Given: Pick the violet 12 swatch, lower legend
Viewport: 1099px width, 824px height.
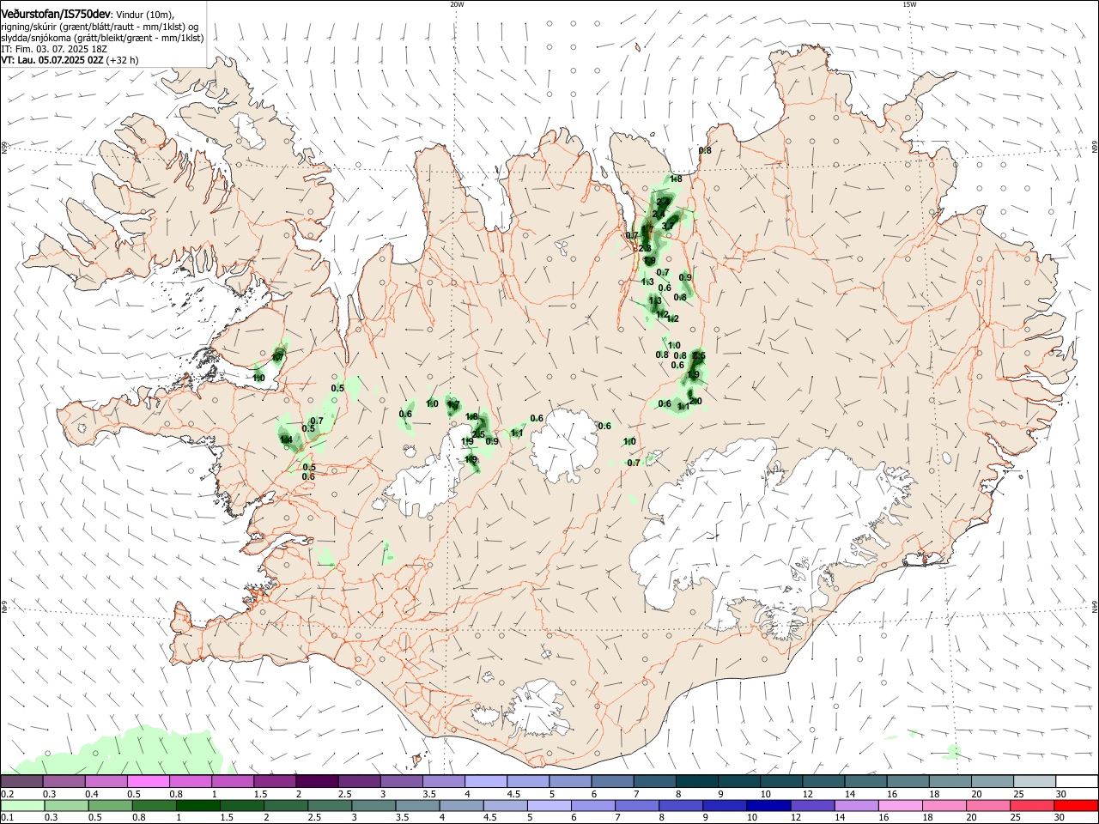Looking at the screenshot, I should (812, 805).
